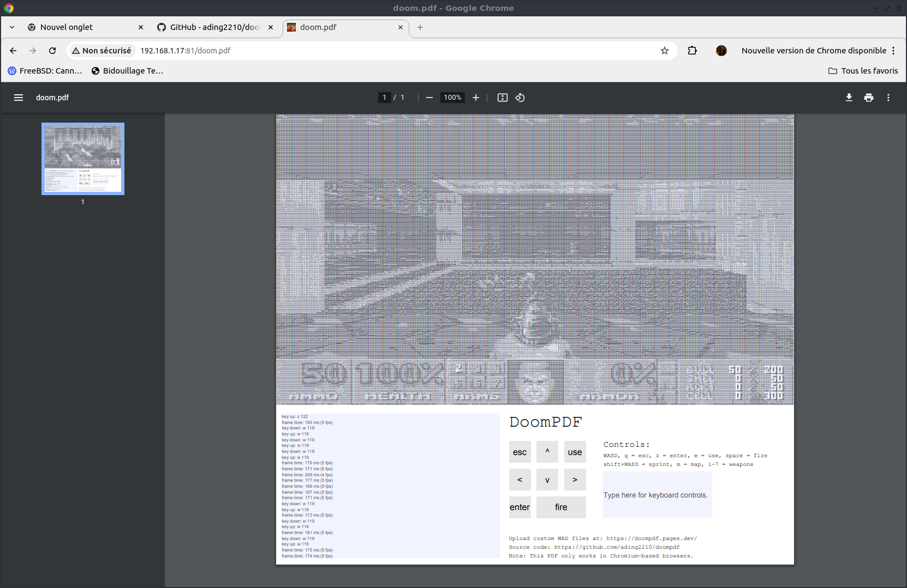Open the Bidouillage Te… bookmark
The image size is (907, 588).
pyautogui.click(x=128, y=71)
